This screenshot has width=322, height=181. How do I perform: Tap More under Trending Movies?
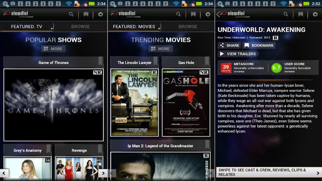pyautogui.click(x=161, y=49)
